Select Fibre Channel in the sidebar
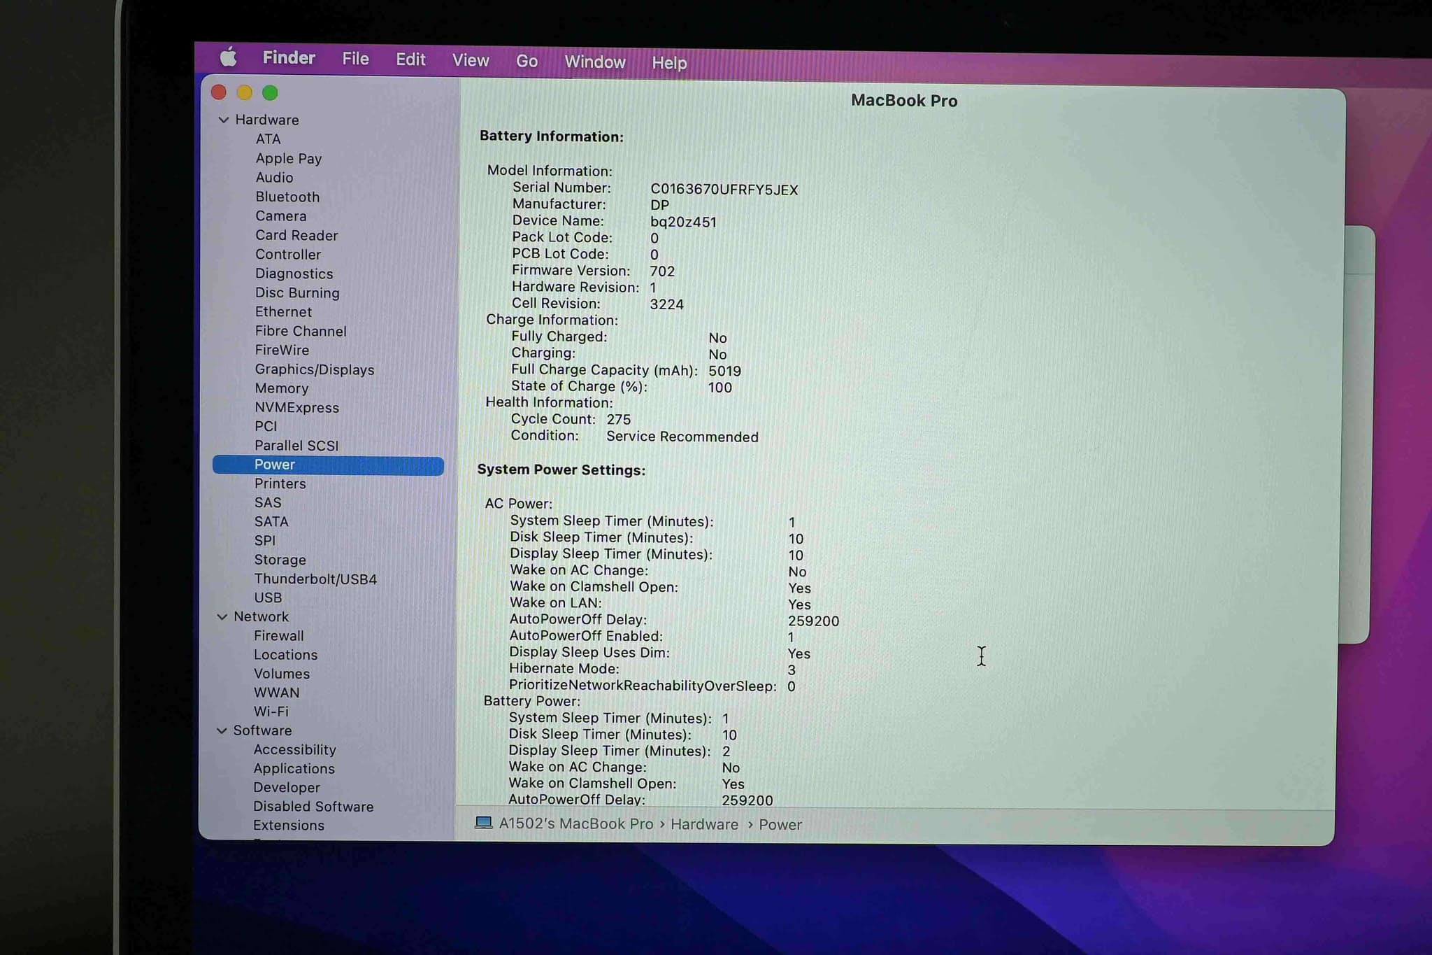The height and width of the screenshot is (955, 1432). coord(301,331)
